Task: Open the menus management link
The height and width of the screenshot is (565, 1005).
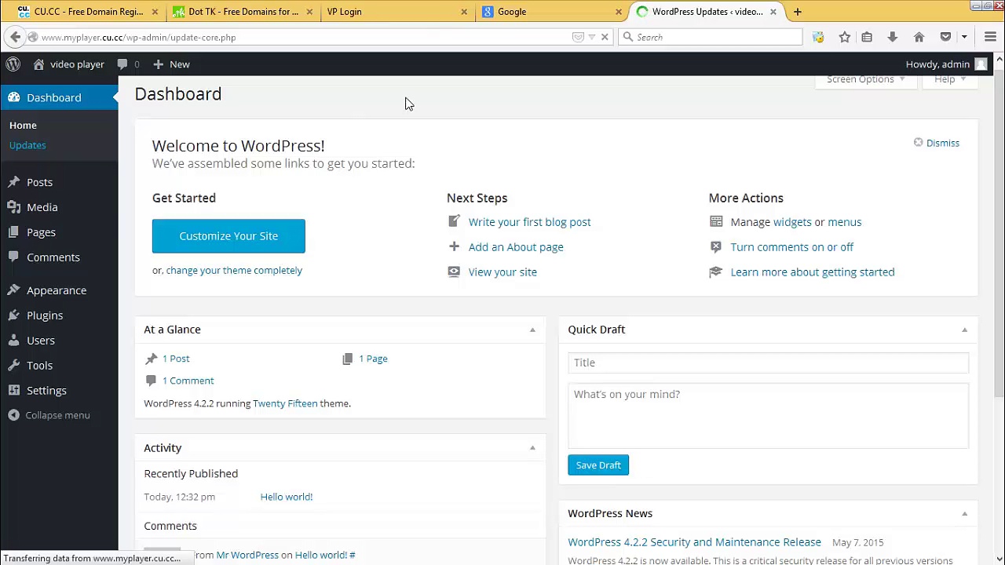Action: [x=844, y=222]
